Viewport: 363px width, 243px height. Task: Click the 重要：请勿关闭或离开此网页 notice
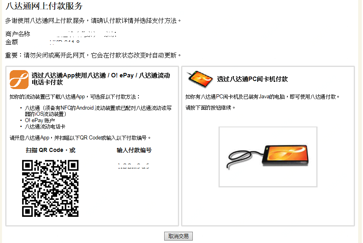tap(93, 55)
